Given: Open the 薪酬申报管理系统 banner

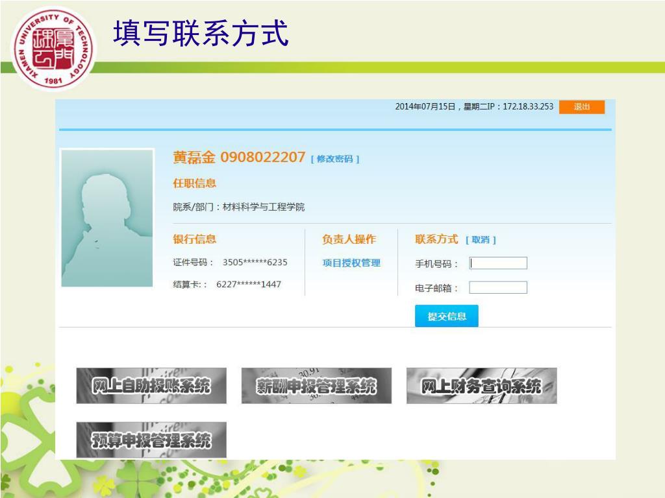Looking at the screenshot, I should click(316, 385).
